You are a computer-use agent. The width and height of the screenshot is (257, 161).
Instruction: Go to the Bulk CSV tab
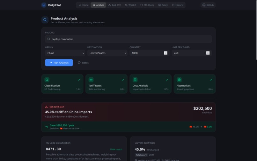click(x=114, y=5)
